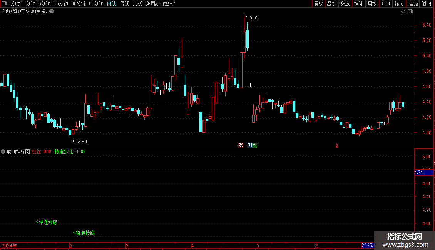Switch to 周线 weekly chart
Image resolution: width=435 pixels, height=250 pixels.
pos(125,3)
